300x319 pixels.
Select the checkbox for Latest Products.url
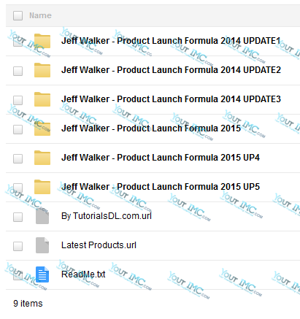pos(18,246)
